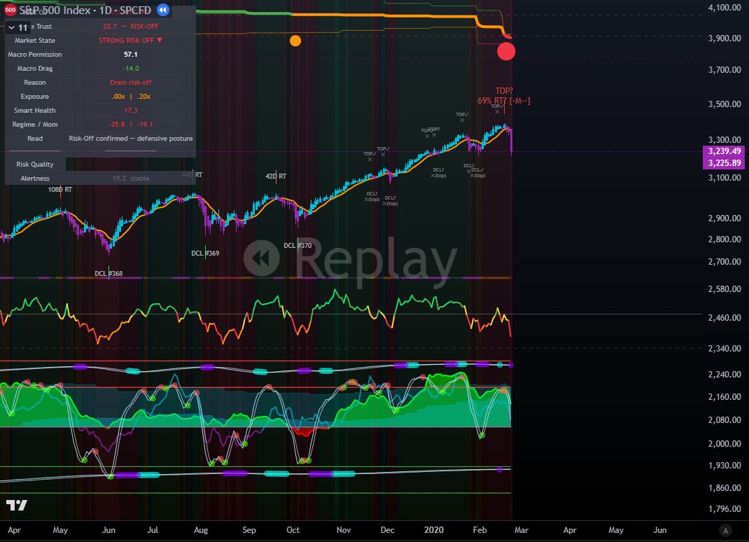Click the '2020' year label on time axis
749x542 pixels.
[434, 529]
